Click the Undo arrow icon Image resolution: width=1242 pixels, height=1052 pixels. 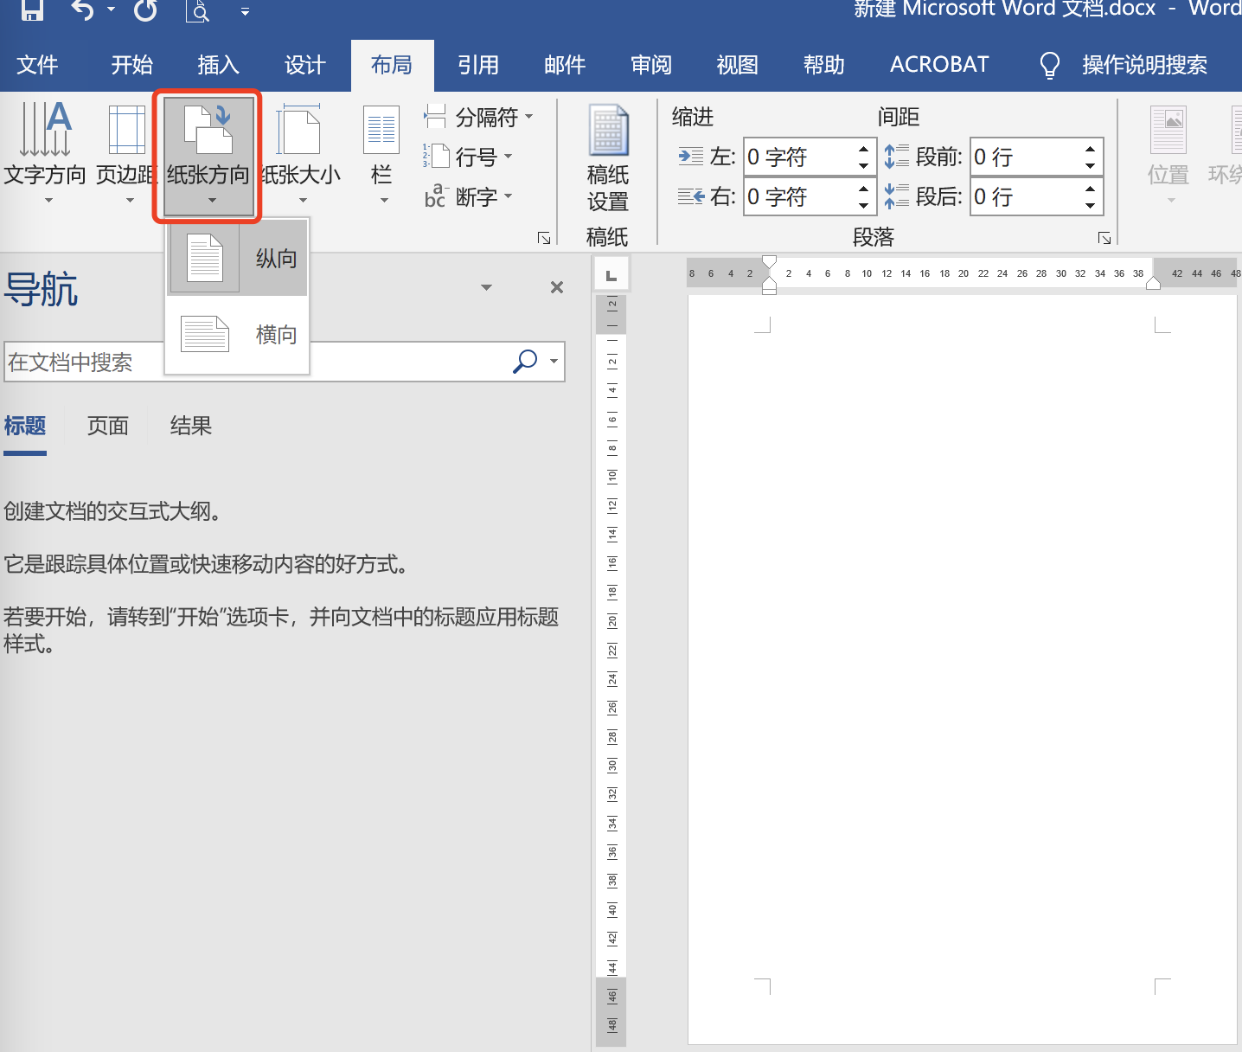point(81,10)
